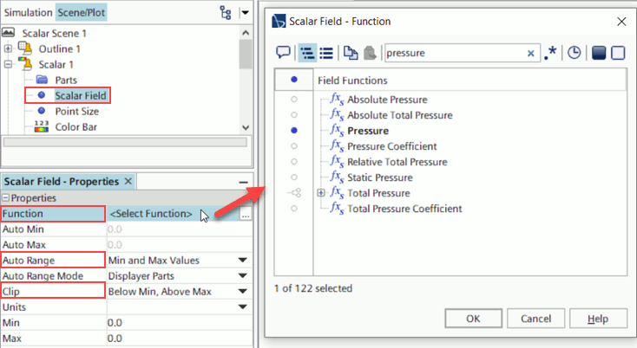Open the Auto Range dropdown
Screen dimensions: 637x348
(x=244, y=260)
